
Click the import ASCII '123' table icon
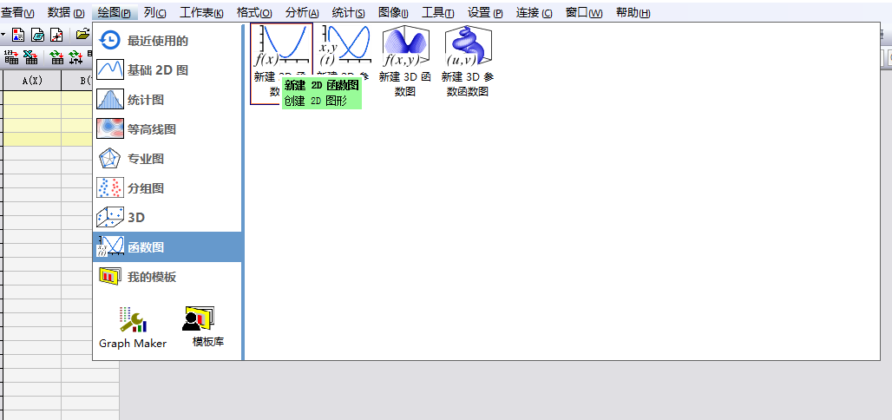[x=11, y=57]
